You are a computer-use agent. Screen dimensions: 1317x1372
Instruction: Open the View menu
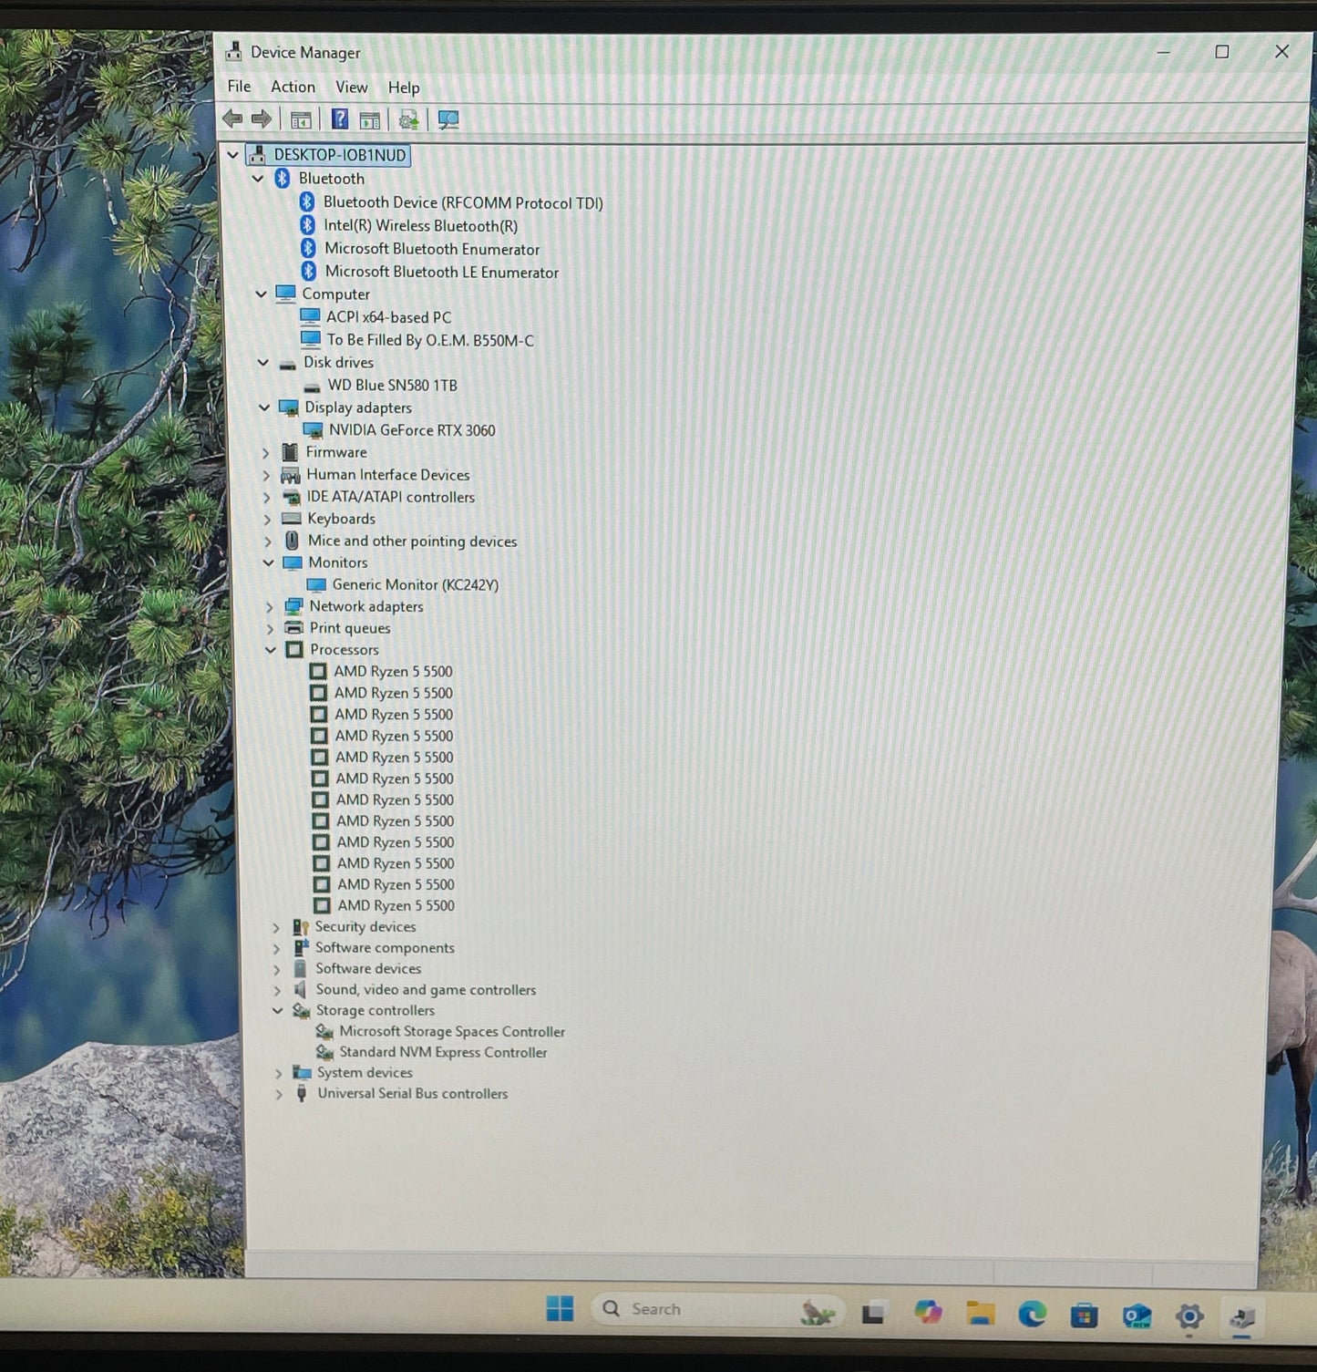[x=351, y=88]
